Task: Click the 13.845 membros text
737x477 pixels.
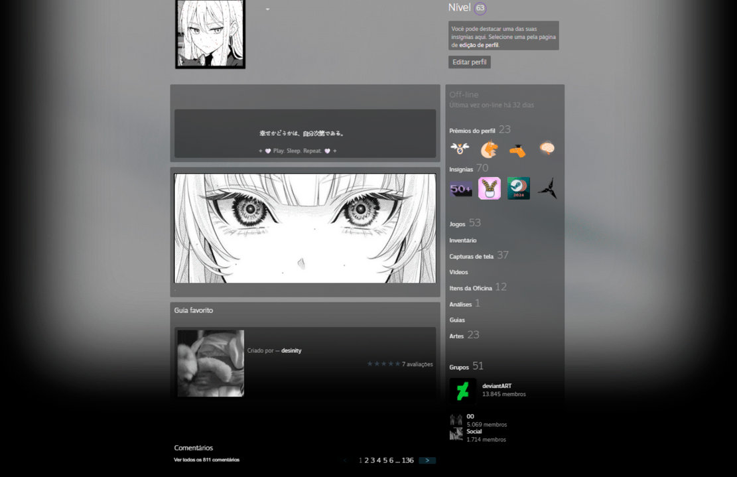Action: pyautogui.click(x=504, y=394)
